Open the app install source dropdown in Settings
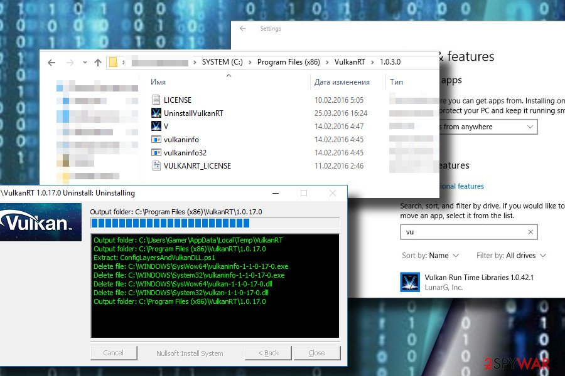 pos(488,127)
